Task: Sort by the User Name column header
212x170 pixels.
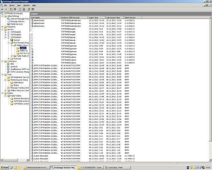Action: pos(45,18)
